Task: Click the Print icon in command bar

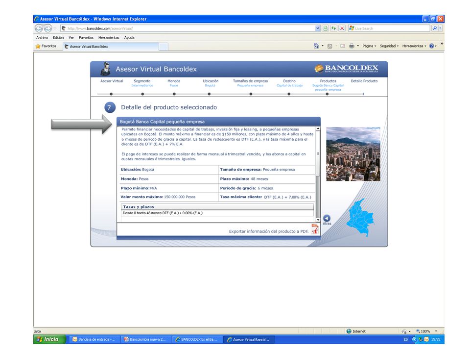Action: [352, 46]
